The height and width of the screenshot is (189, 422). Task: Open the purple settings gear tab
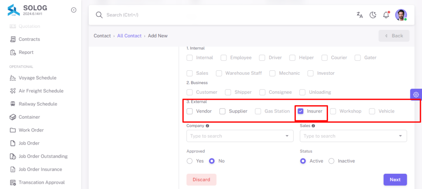pos(416,94)
